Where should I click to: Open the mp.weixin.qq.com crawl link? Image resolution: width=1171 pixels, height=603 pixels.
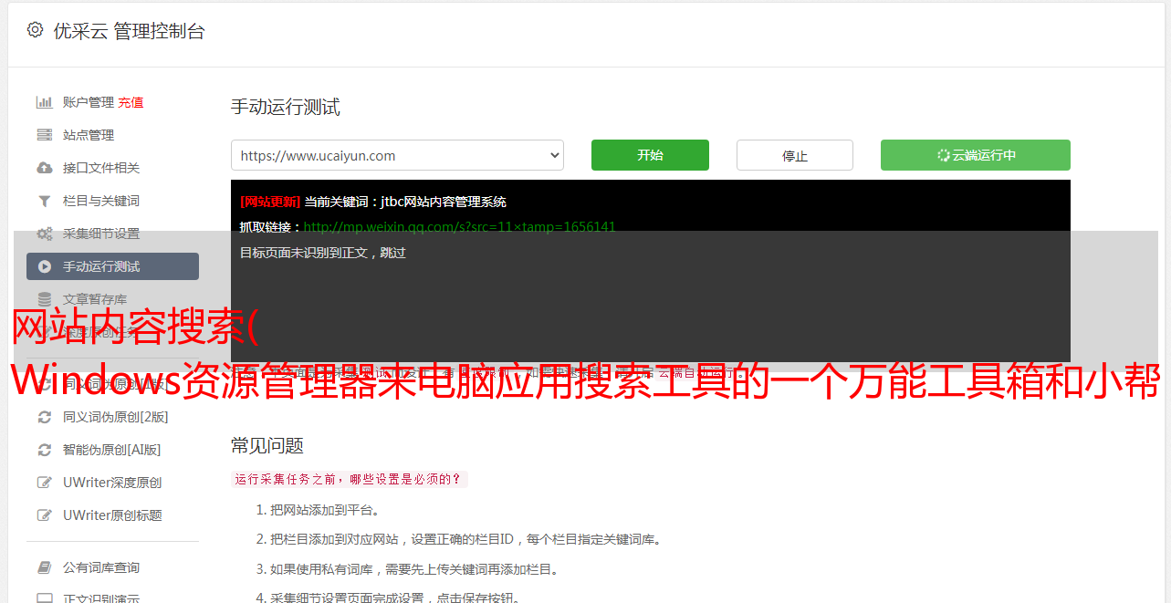pyautogui.click(x=459, y=227)
